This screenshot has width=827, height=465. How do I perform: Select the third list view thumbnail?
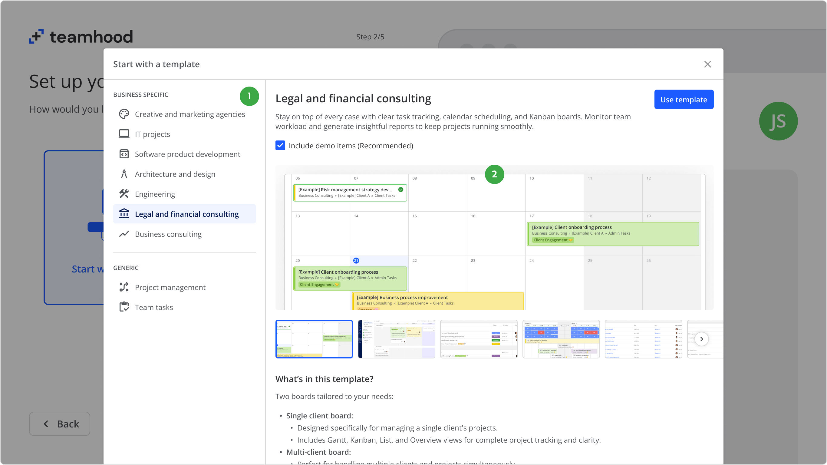(x=478, y=339)
